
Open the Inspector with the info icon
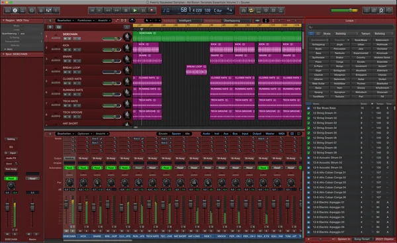tap(15, 11)
